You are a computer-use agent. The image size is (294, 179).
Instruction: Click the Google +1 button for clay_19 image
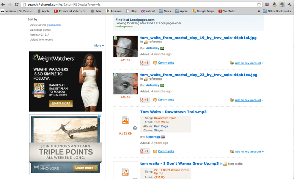click(x=145, y=63)
